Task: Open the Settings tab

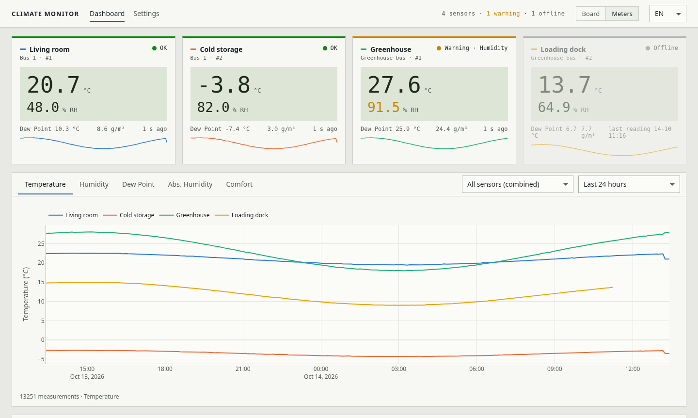Action: (146, 14)
